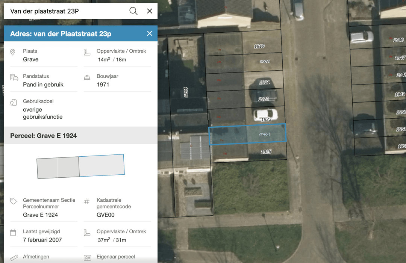Click the 'Afmetingen' label
The width and height of the screenshot is (406, 263).
pos(36,257)
